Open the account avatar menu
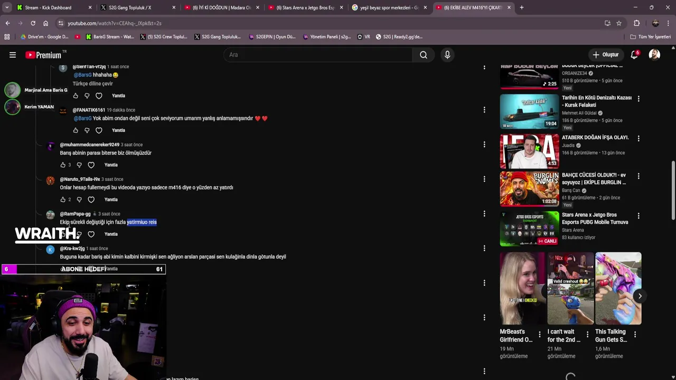The width and height of the screenshot is (676, 380). coord(654,55)
